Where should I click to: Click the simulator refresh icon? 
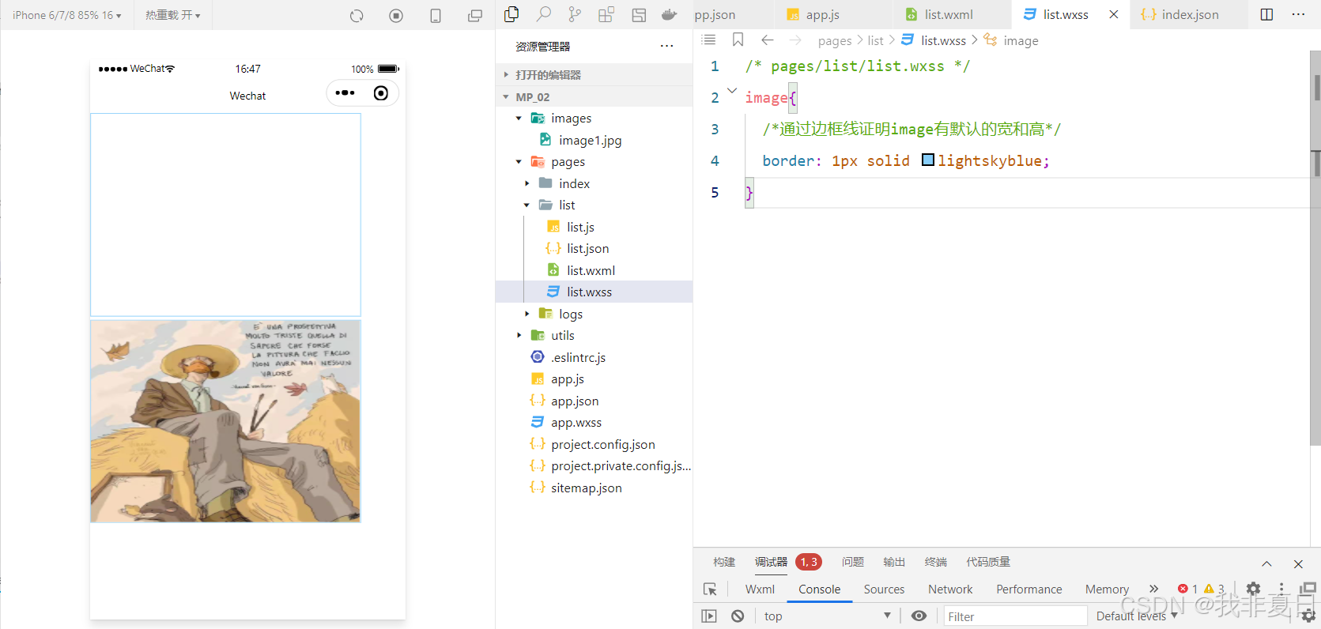357,15
